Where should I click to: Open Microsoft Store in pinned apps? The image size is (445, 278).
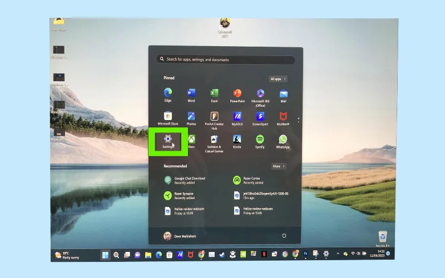pyautogui.click(x=168, y=118)
